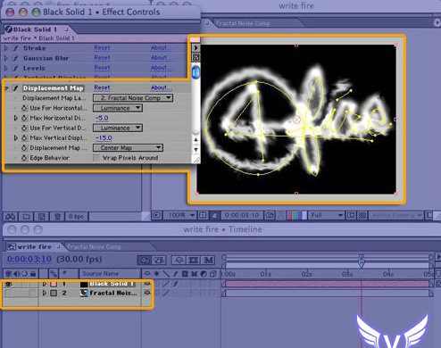
Task: Click the timeline current time 0:00:03:10
Action: click(x=29, y=259)
